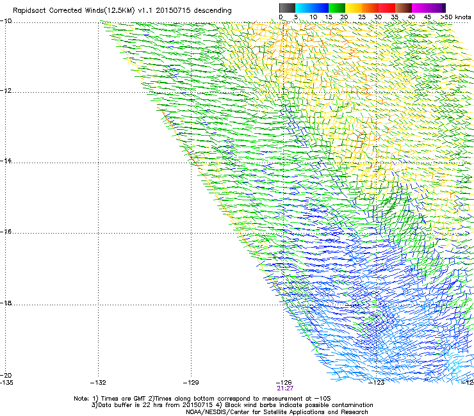Click the '-18' latitude axis label
Image resolution: width=474 pixels, height=416 pixels.
(x=6, y=303)
